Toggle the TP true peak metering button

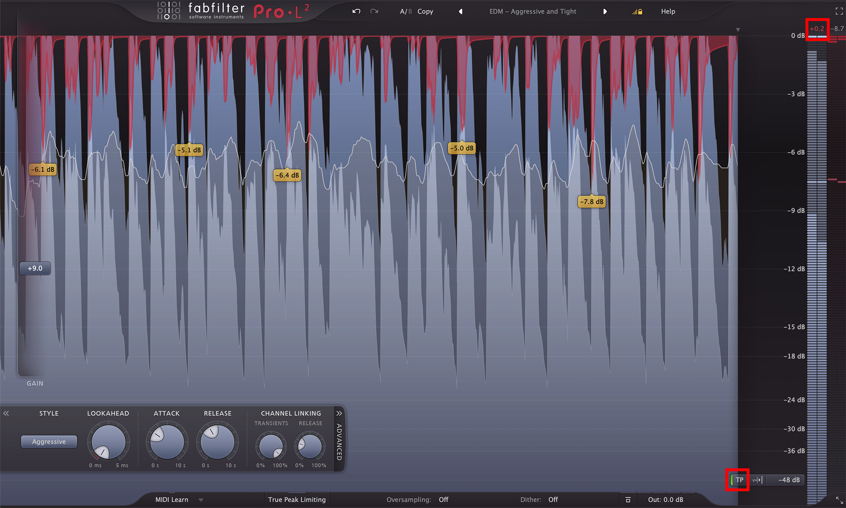click(x=738, y=480)
